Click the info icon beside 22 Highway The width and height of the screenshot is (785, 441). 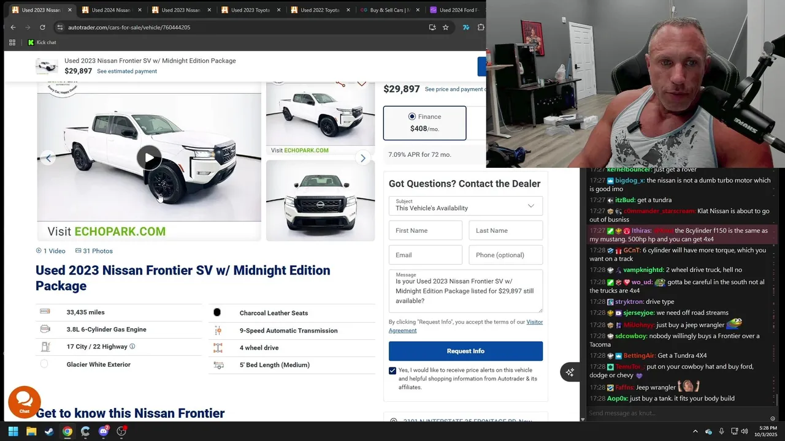(x=132, y=347)
